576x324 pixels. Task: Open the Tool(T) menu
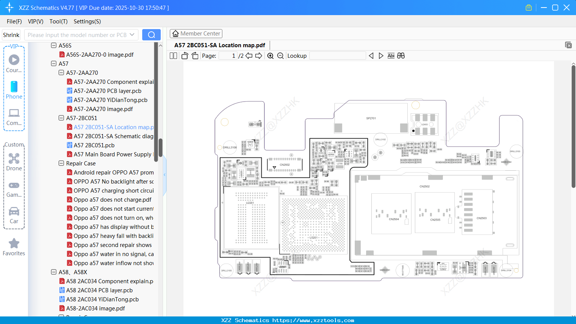[58, 22]
